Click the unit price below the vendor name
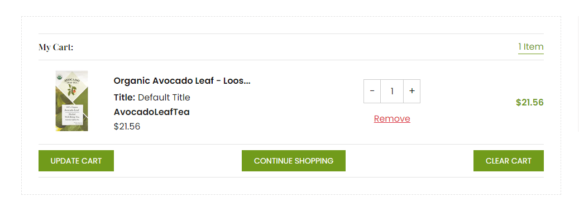Screen dimensions: 579x211 click(127, 127)
